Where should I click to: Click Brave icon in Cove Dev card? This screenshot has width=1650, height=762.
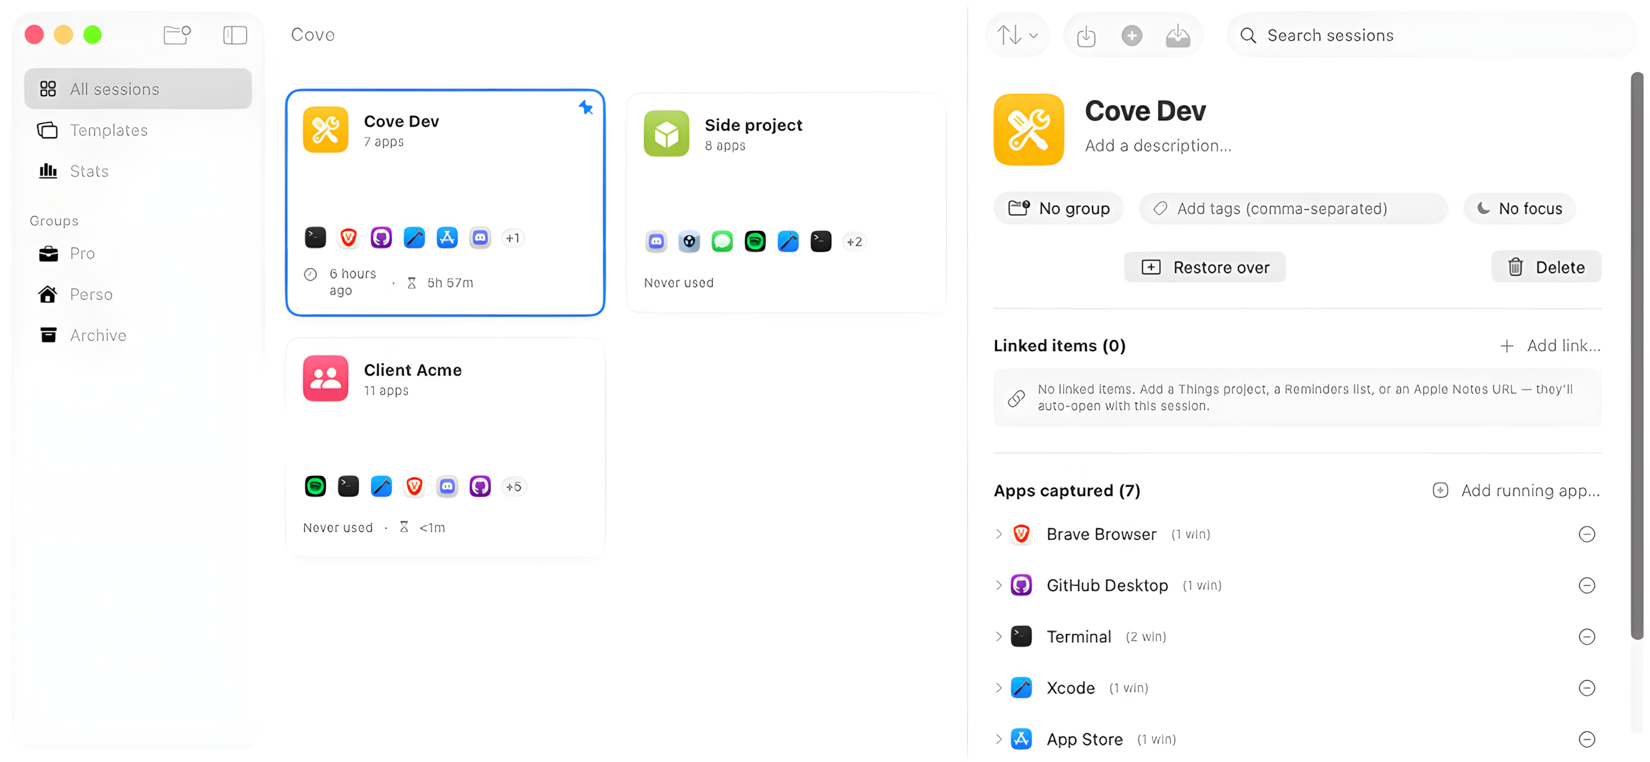348,238
